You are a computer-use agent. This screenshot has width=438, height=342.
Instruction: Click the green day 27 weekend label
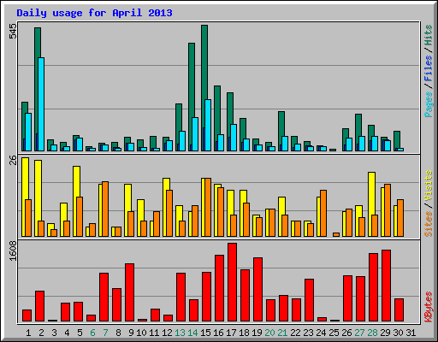(359, 333)
